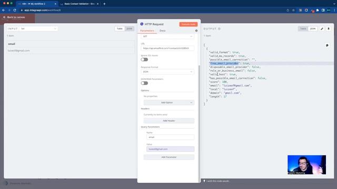This screenshot has width=337, height=189.
Task: Open a new browser tab
Action: pos(104,4)
